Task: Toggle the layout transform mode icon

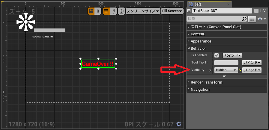Action: click(91, 11)
